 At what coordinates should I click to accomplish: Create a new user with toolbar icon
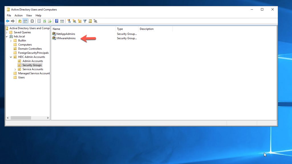click(x=69, y=21)
